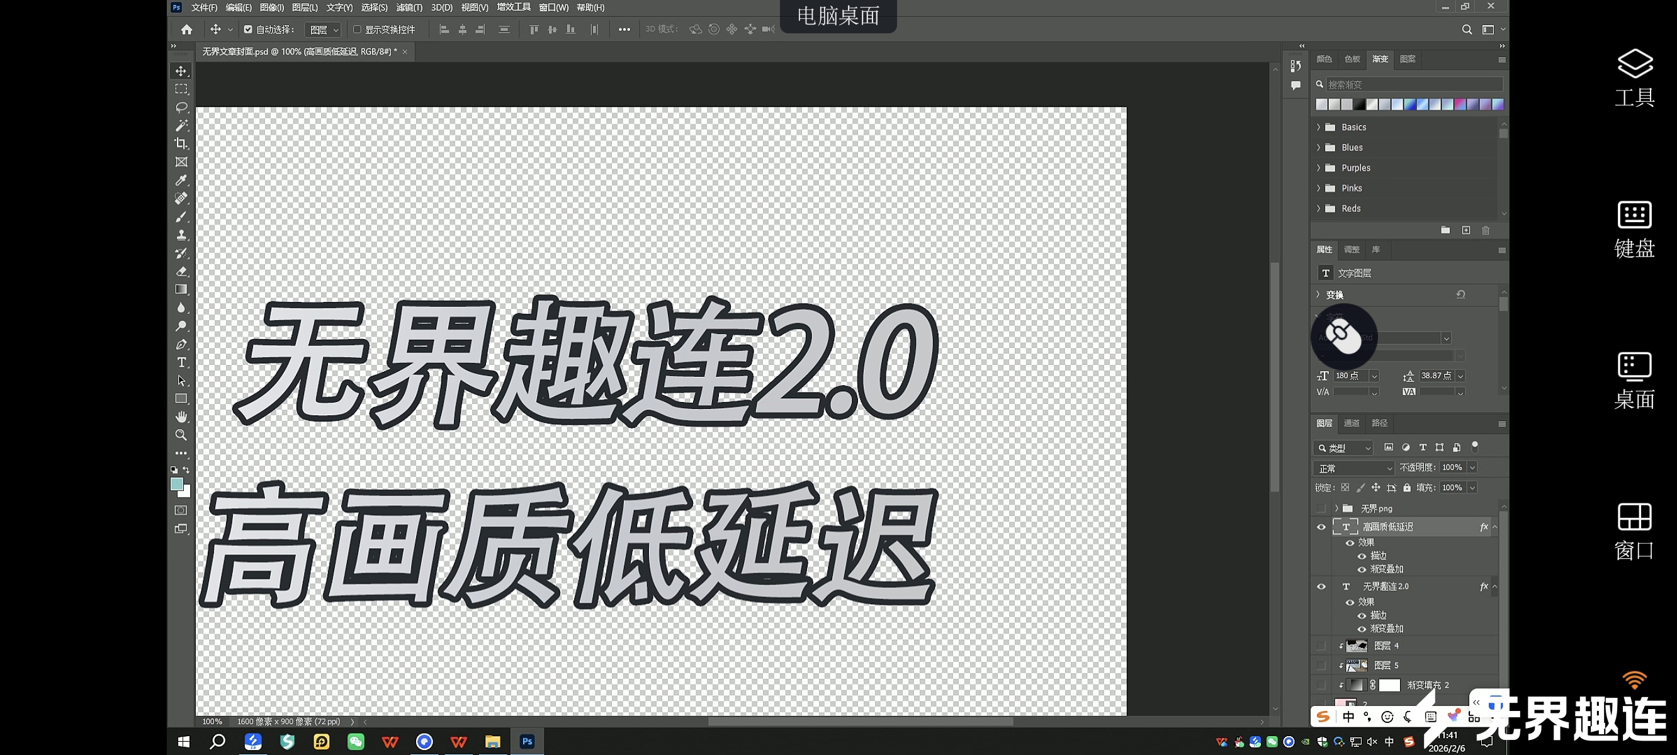
Task: Open the Windows Start menu
Action: [x=184, y=742]
